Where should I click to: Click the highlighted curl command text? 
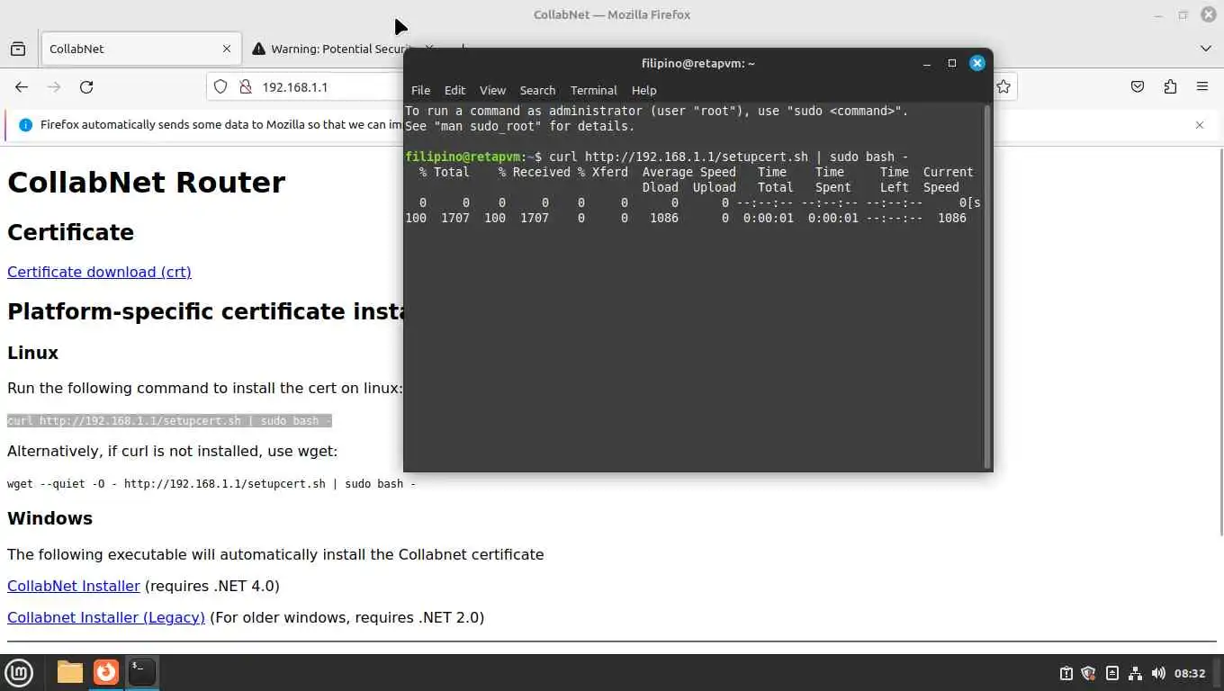169,421
